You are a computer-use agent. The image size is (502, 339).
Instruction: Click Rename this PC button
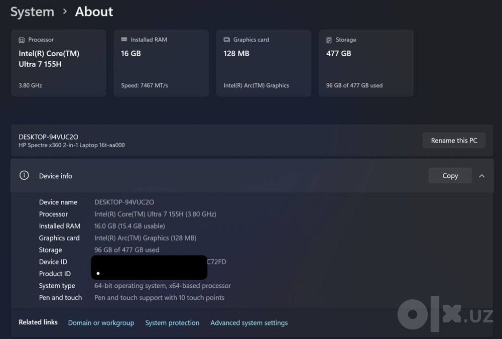point(454,140)
